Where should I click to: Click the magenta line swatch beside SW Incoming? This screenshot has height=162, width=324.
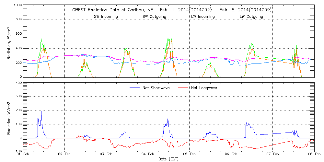click(87, 16)
